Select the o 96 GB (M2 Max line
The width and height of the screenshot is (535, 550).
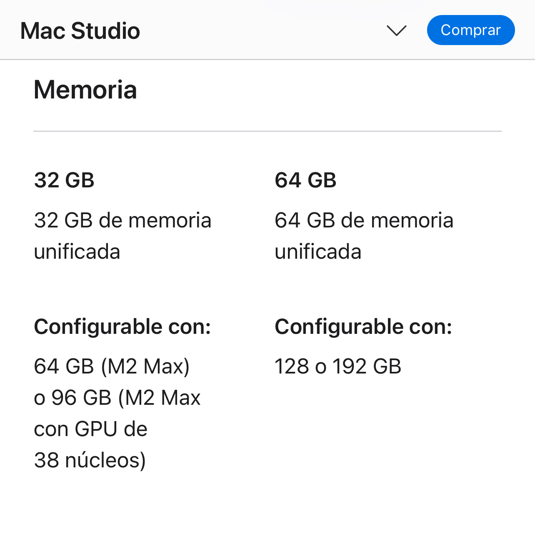pos(117,398)
